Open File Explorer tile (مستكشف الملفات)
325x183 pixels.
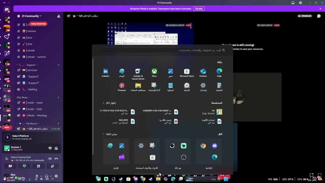pos(138,87)
